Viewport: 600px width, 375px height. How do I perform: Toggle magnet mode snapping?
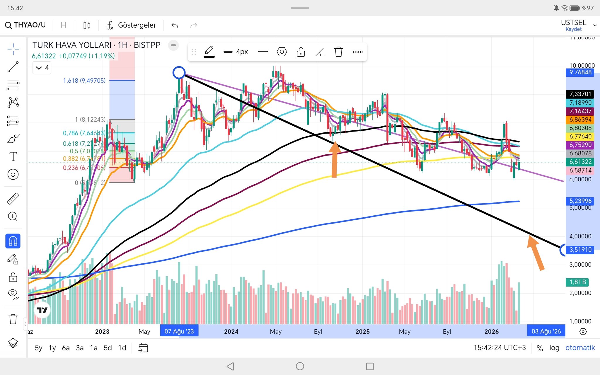tap(13, 241)
